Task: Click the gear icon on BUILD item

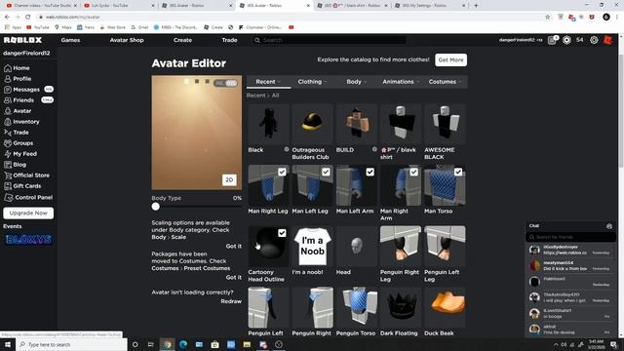Action: (x=374, y=149)
